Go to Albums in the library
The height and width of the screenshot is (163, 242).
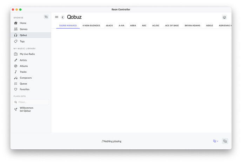pos(23,66)
